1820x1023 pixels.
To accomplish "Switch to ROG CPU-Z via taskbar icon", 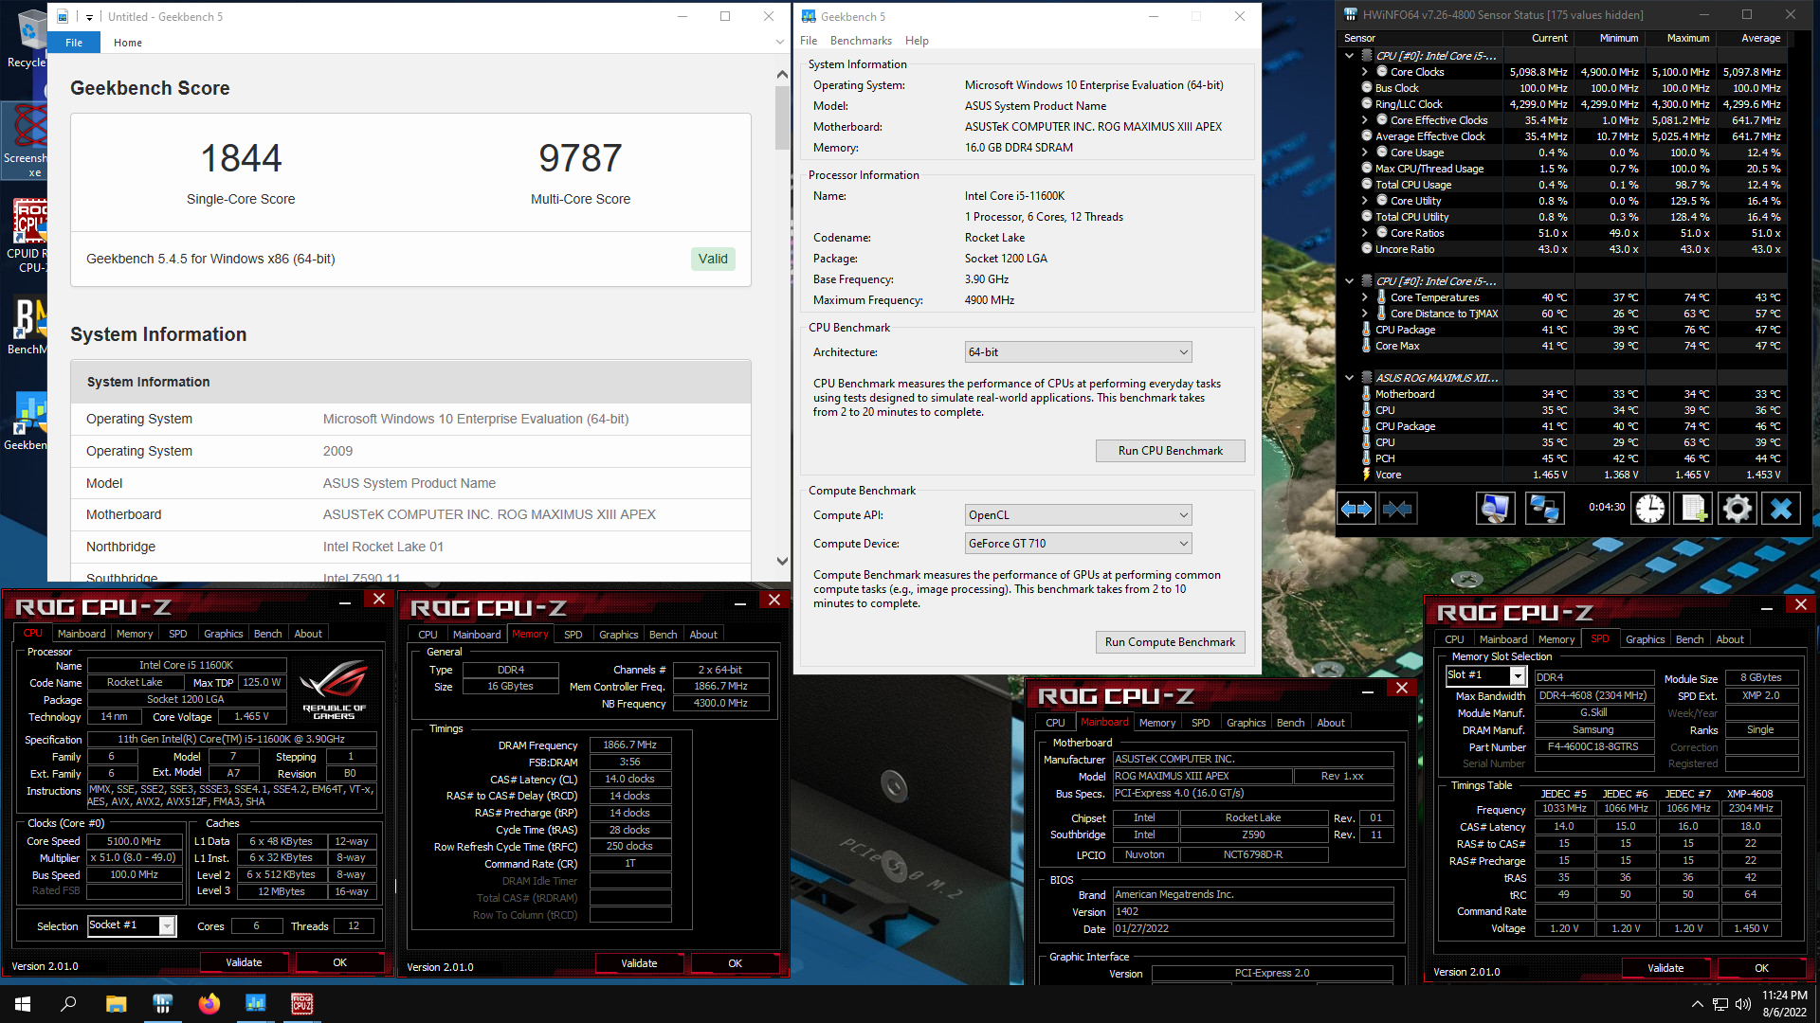I will 301,1004.
